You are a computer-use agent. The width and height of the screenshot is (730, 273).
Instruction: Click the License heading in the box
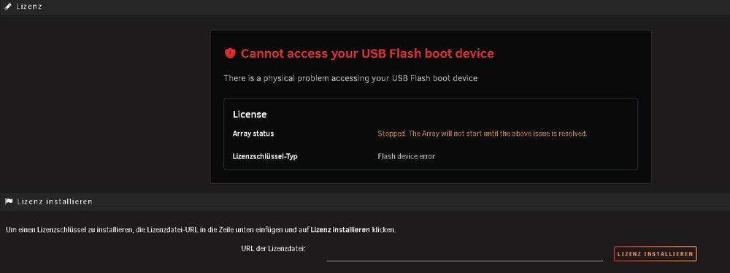(x=250, y=114)
